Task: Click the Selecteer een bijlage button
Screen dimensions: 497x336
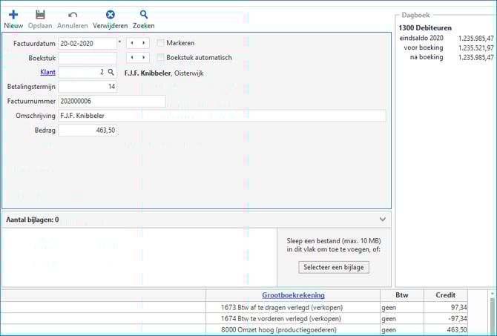Action: (x=333, y=266)
